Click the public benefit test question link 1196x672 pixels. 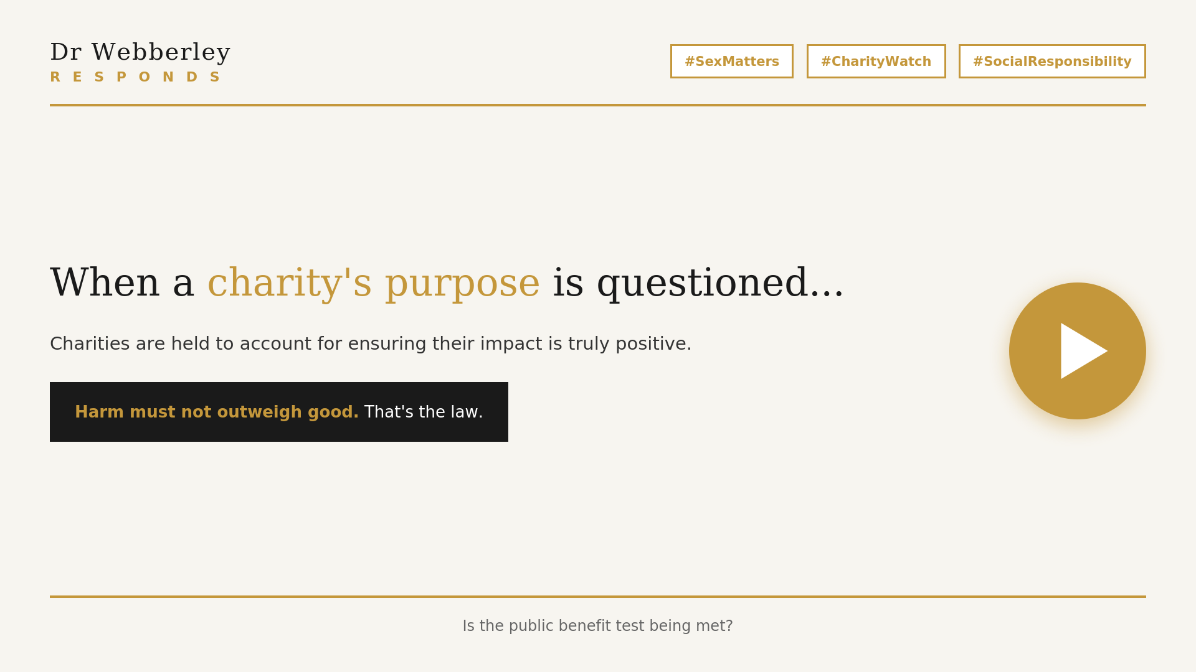pos(597,625)
